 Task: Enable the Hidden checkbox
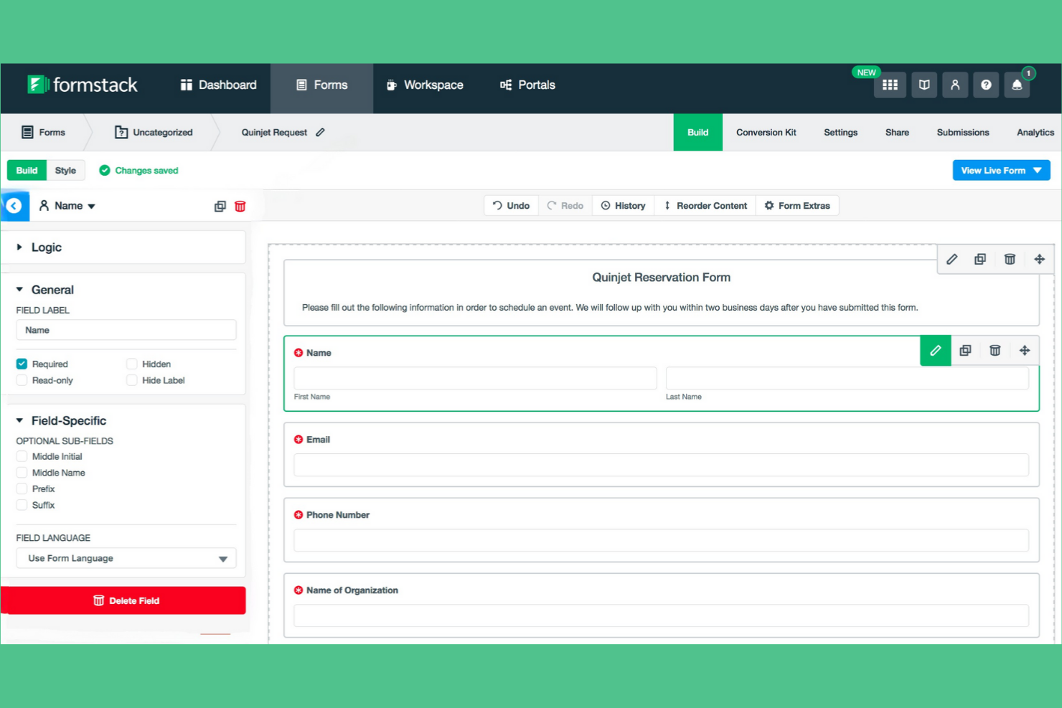pos(132,364)
